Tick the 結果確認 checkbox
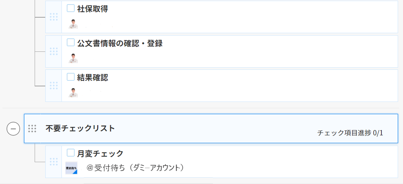 point(71,76)
